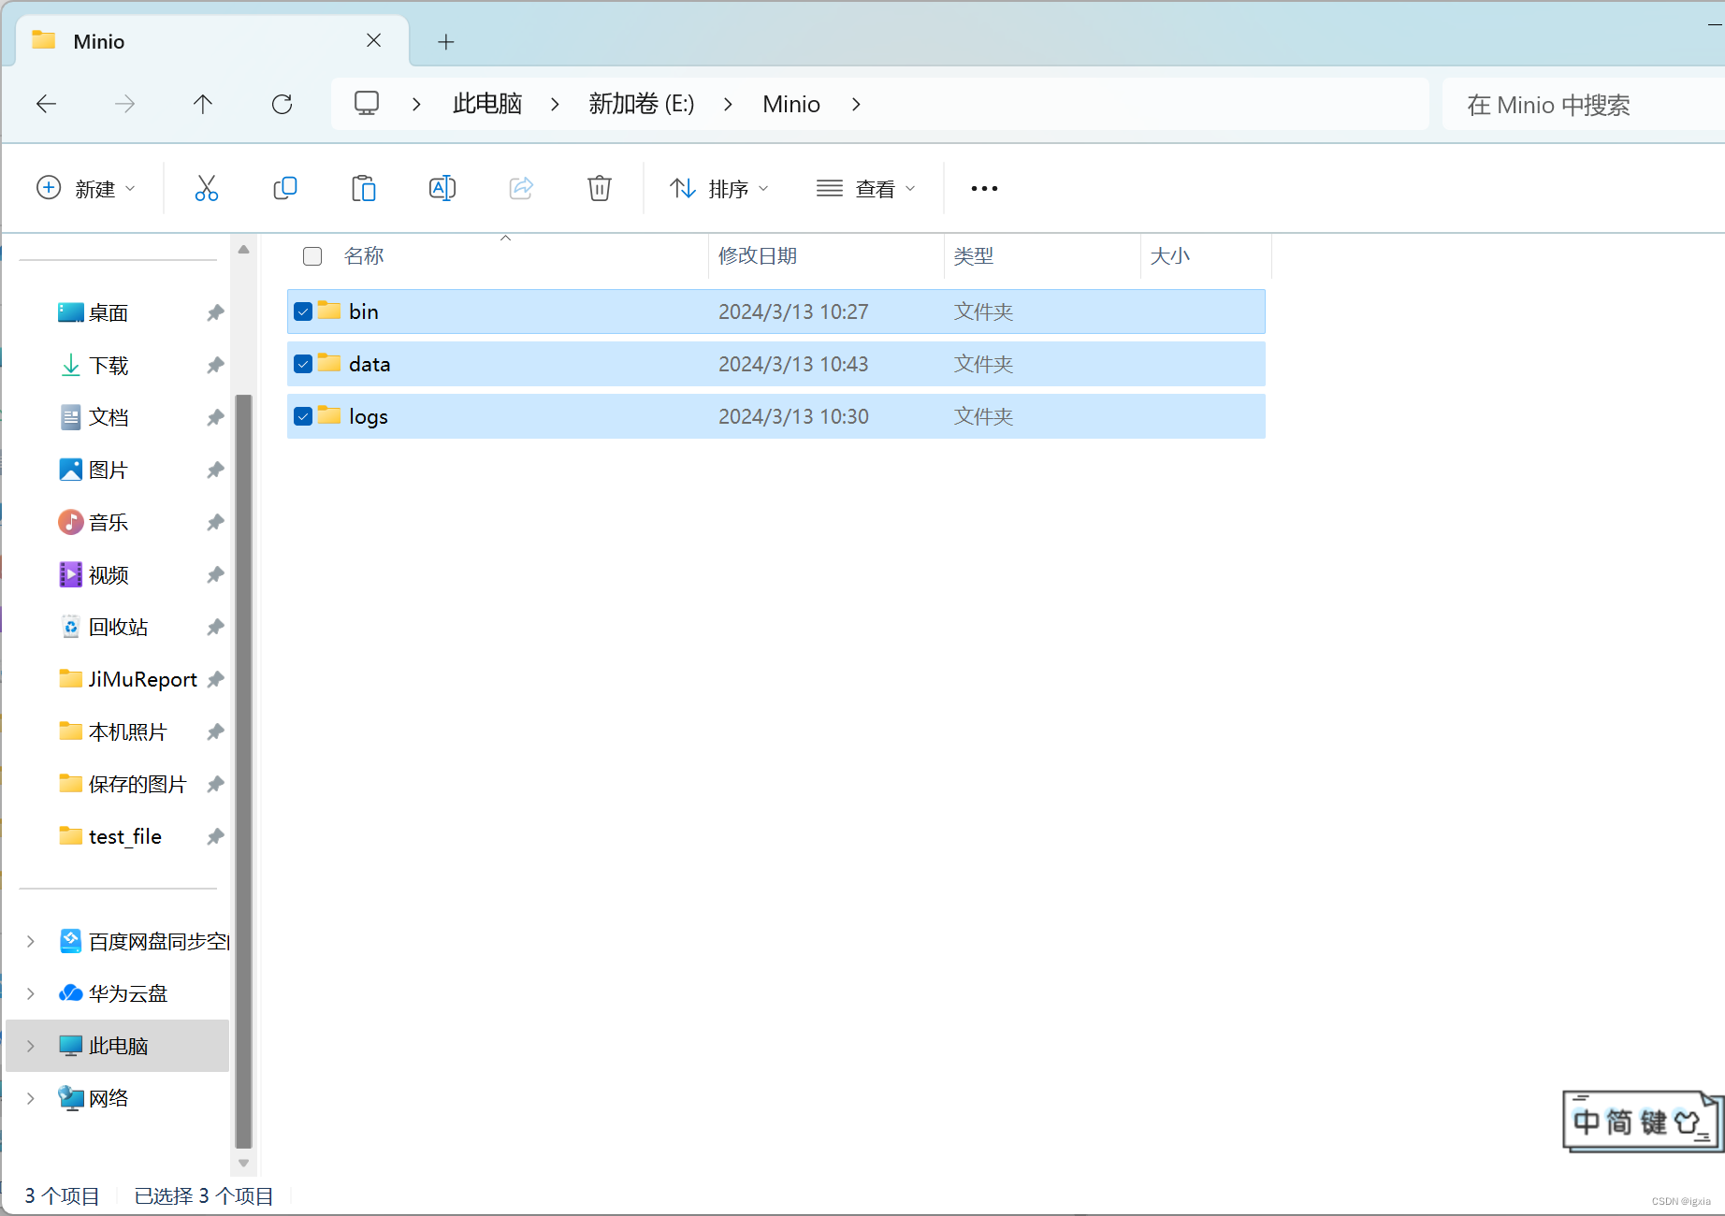Click 此电脑 breadcrumb in address bar
This screenshot has height=1216, width=1725.
pos(487,104)
